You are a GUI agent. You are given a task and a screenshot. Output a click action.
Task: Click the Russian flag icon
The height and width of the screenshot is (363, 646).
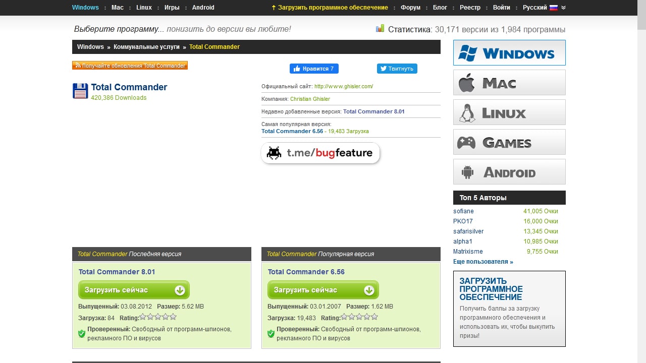coord(554,8)
